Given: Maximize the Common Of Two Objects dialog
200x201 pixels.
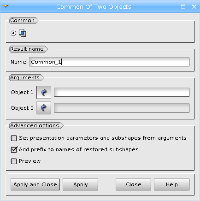Looking at the screenshot, I should (183, 7).
